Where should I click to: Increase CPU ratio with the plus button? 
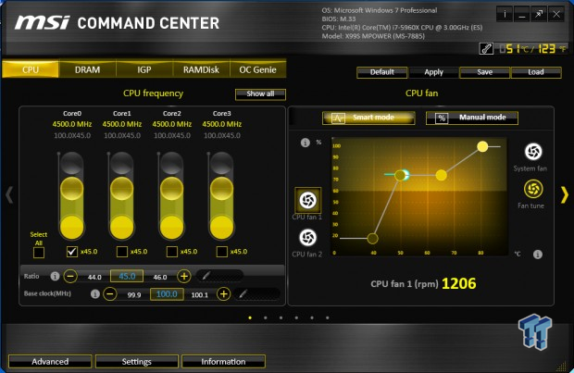point(184,276)
